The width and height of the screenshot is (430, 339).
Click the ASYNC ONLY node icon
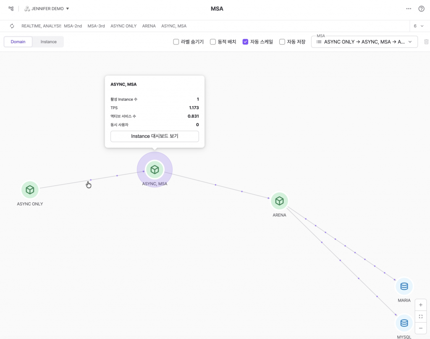30,190
